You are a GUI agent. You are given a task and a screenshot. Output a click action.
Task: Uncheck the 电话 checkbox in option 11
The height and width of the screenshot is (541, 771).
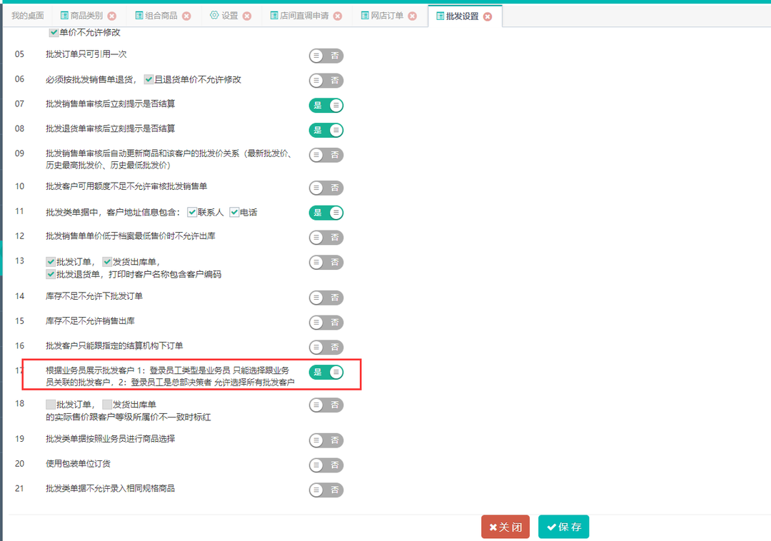click(x=234, y=213)
